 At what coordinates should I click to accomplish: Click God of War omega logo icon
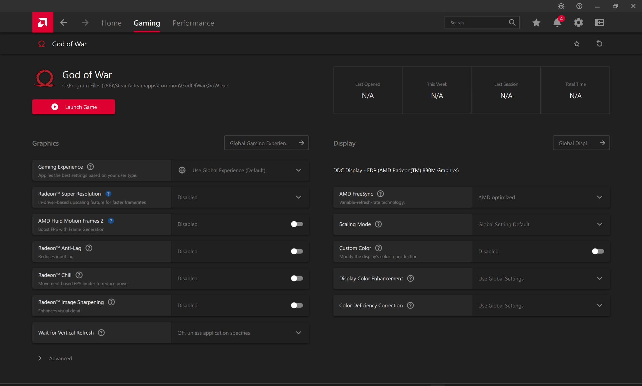click(45, 78)
